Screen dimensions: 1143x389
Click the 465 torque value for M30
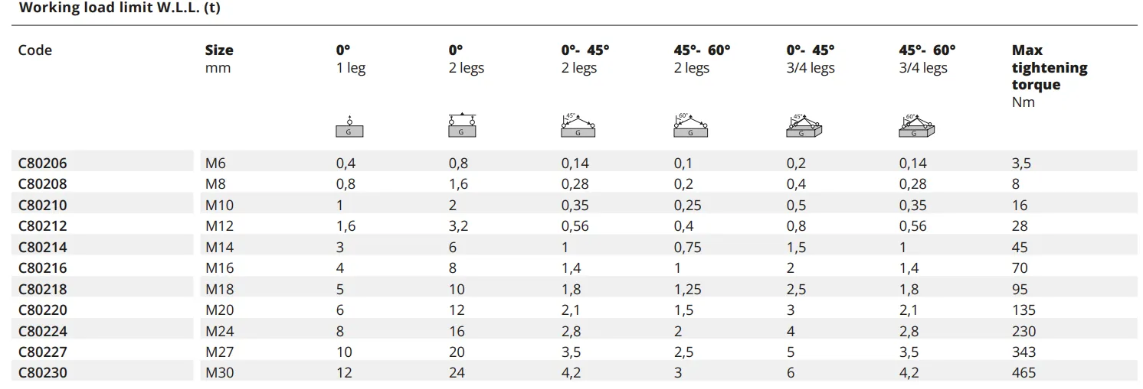point(1023,373)
